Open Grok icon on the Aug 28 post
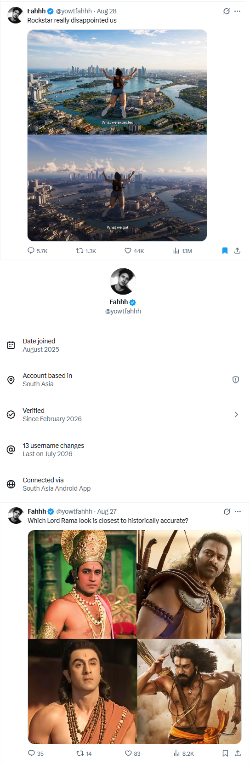 227,12
